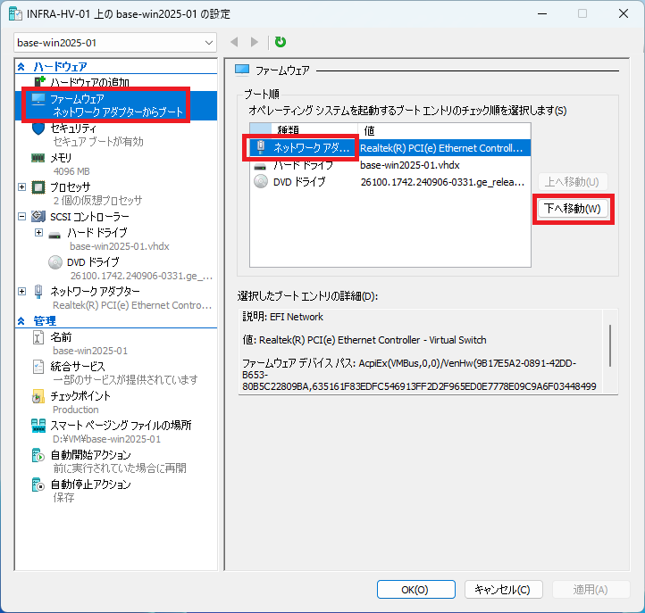Select the SCSI コントローラー icon
Viewport: 645px width, 613px height.
pos(38,216)
